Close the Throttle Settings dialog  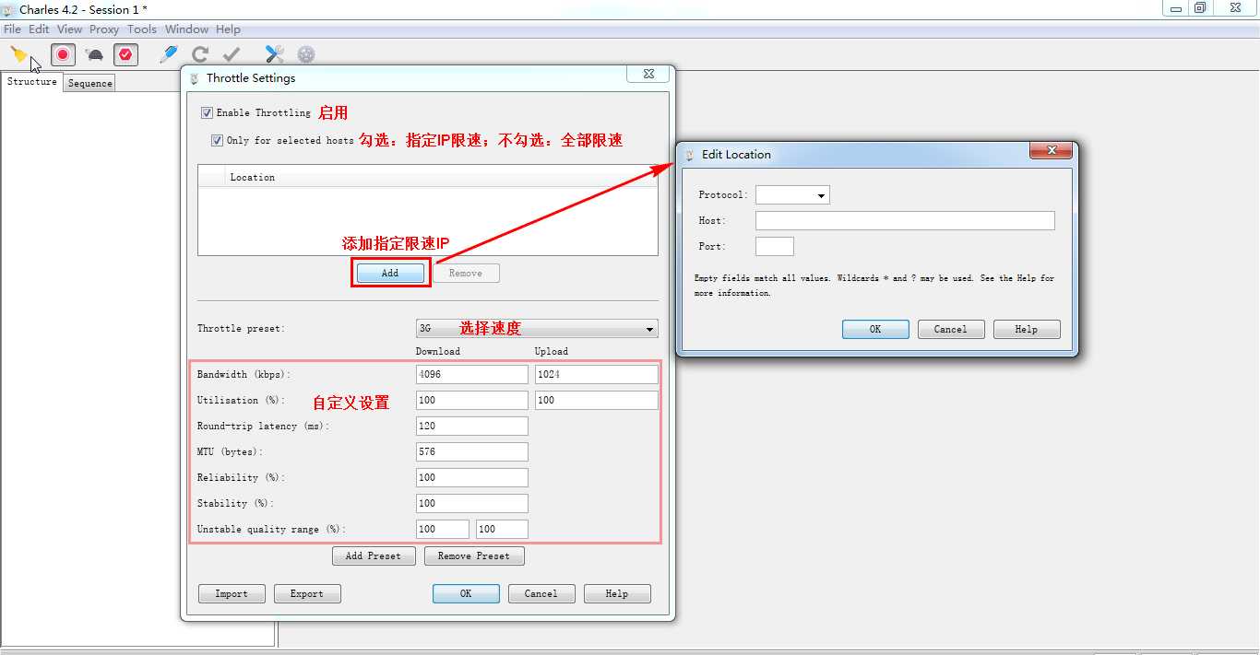[648, 74]
